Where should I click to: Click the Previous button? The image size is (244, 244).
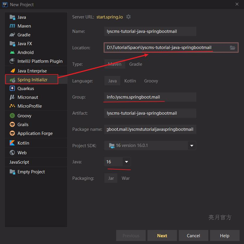pyautogui.click(x=131, y=235)
